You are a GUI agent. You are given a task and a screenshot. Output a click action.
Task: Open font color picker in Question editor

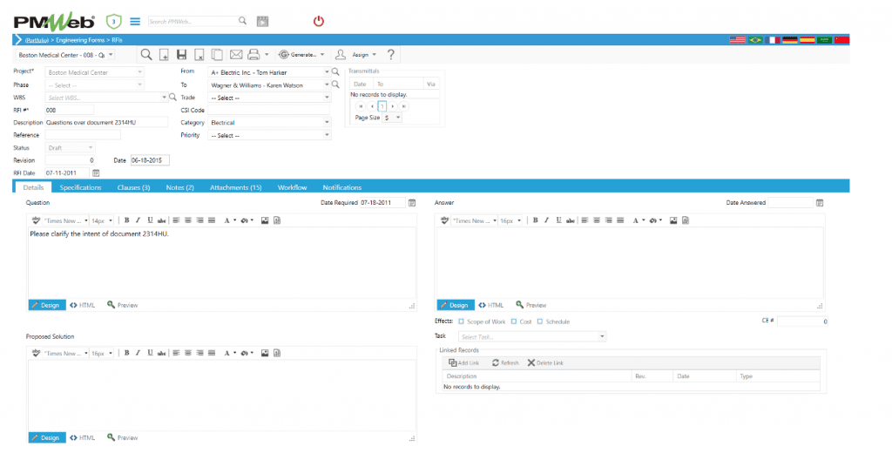click(229, 220)
